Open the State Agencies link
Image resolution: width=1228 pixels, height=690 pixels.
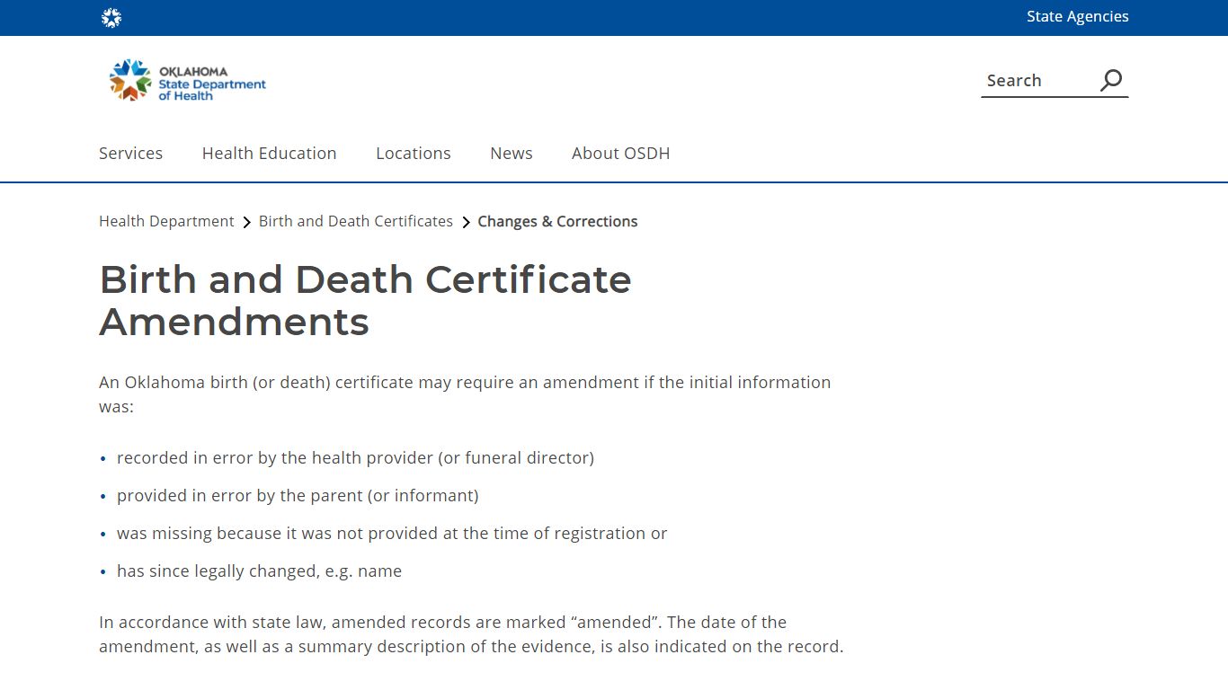click(1078, 16)
